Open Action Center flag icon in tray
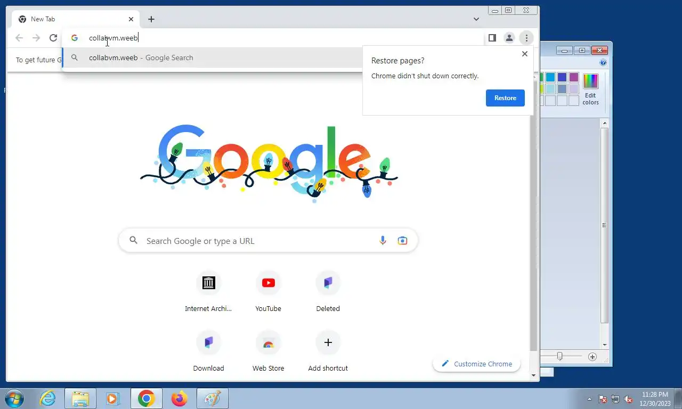 coord(603,399)
